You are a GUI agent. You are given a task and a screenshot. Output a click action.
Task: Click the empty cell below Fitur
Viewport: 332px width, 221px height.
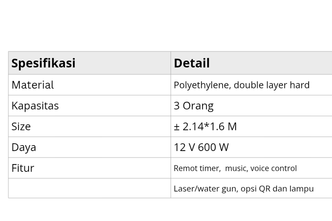click(x=89, y=188)
